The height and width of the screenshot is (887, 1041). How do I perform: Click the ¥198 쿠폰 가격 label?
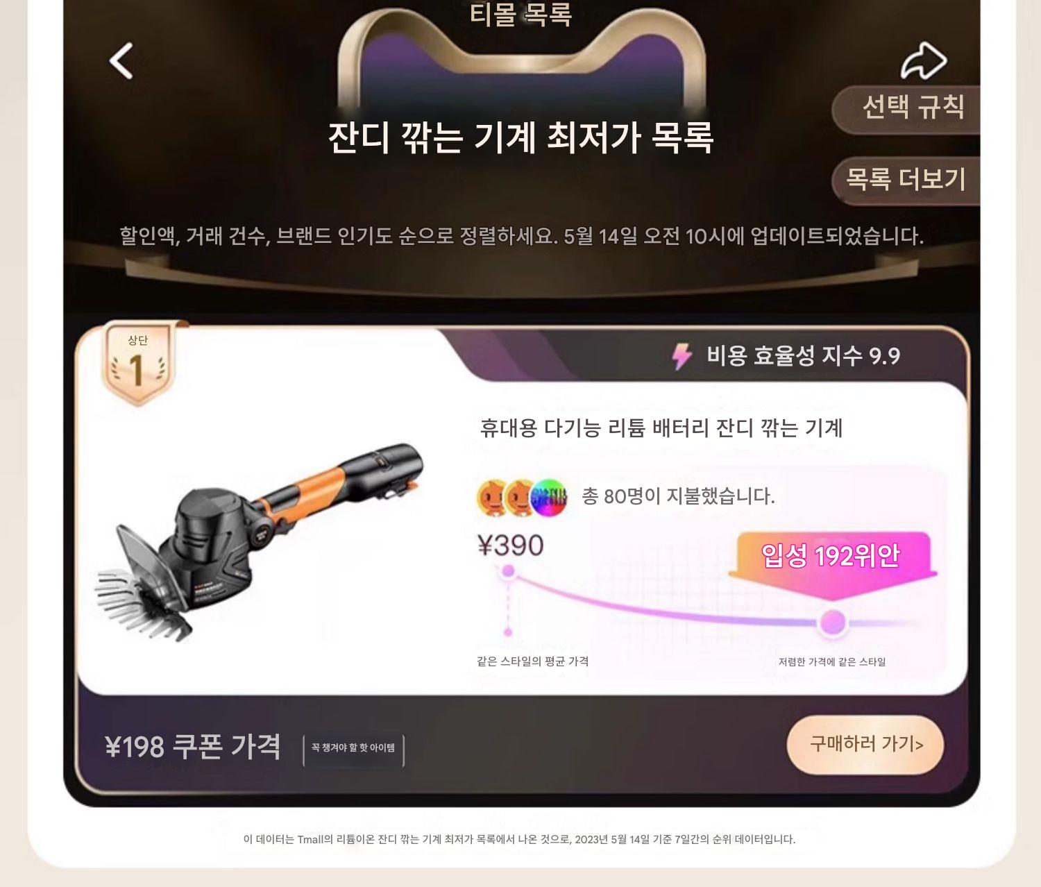click(193, 747)
